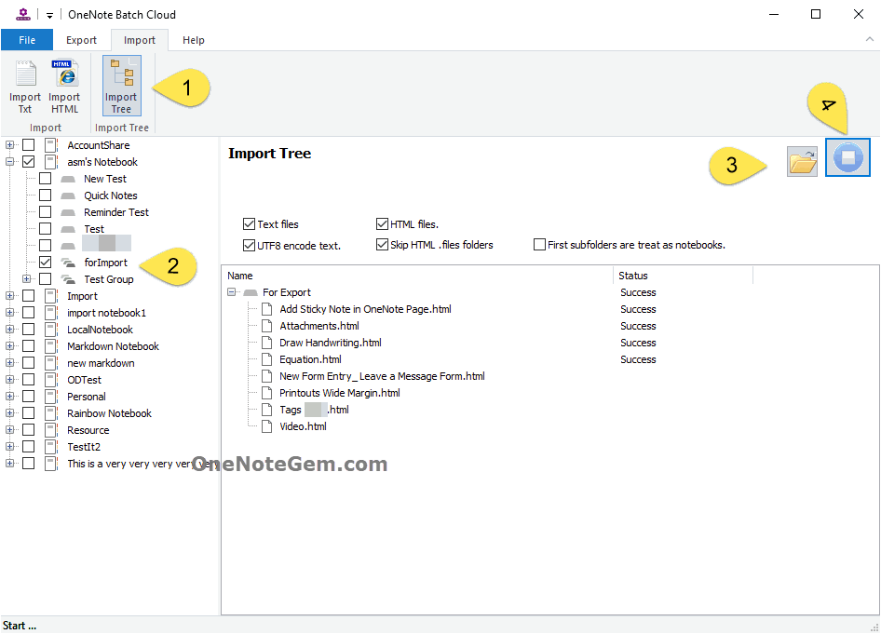Click the Markdown Notebook notebook icon
Image resolution: width=881 pixels, height=634 pixels.
click(51, 346)
